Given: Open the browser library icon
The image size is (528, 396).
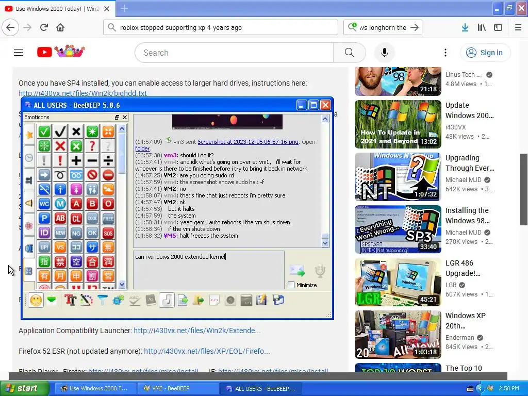Looking at the screenshot, I should click(x=482, y=27).
